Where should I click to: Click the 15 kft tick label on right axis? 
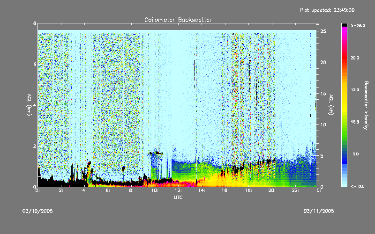click(x=323, y=94)
